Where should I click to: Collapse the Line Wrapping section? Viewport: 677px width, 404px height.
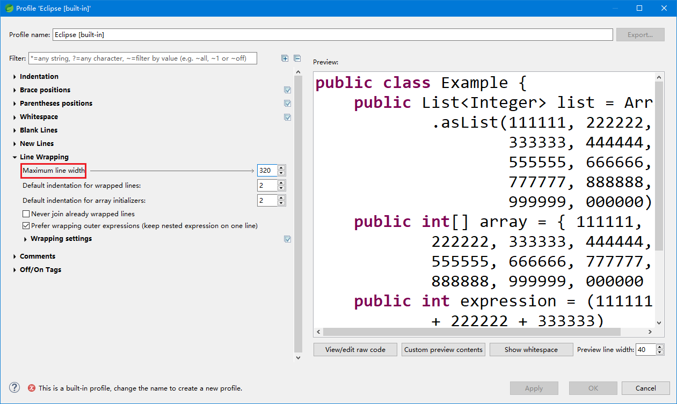(15, 157)
